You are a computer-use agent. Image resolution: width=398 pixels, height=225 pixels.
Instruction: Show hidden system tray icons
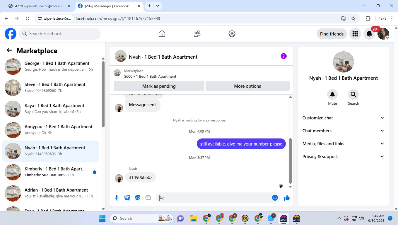pyautogui.click(x=339, y=218)
